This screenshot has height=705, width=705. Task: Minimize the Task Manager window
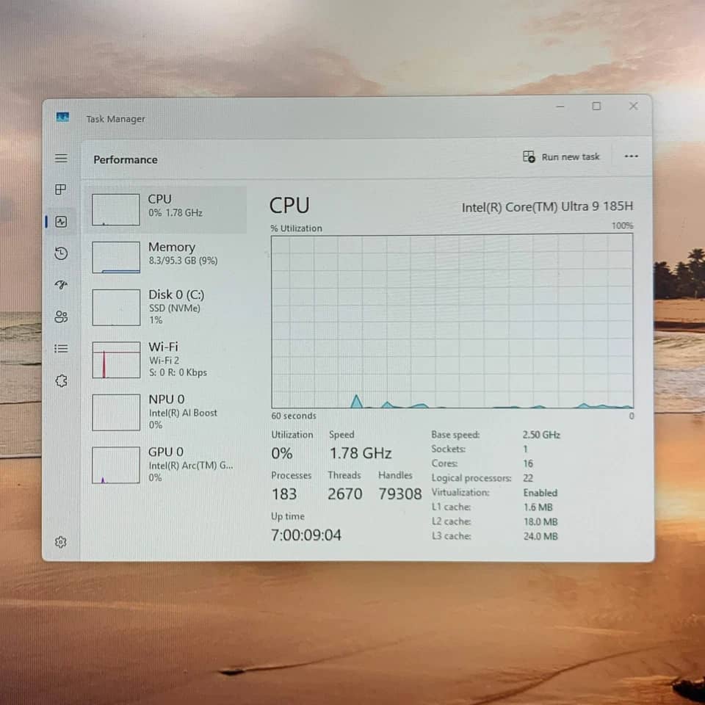(x=560, y=106)
